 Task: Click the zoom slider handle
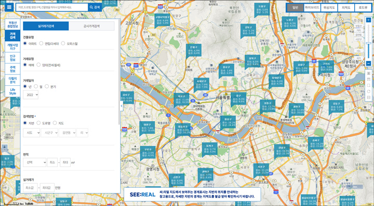[368, 43]
